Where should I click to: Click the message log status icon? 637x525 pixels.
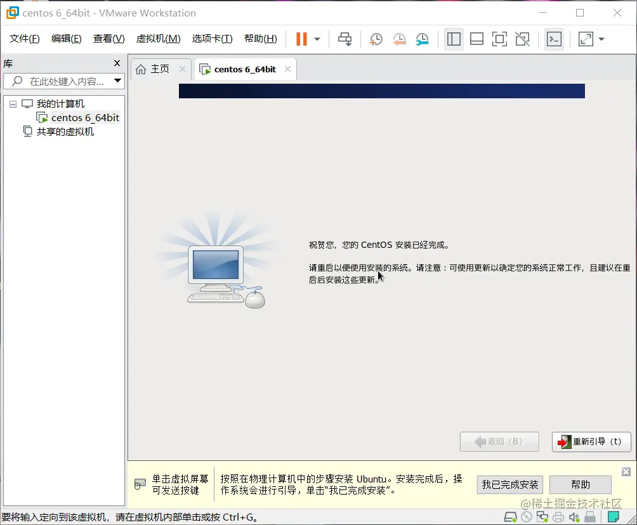point(614,517)
